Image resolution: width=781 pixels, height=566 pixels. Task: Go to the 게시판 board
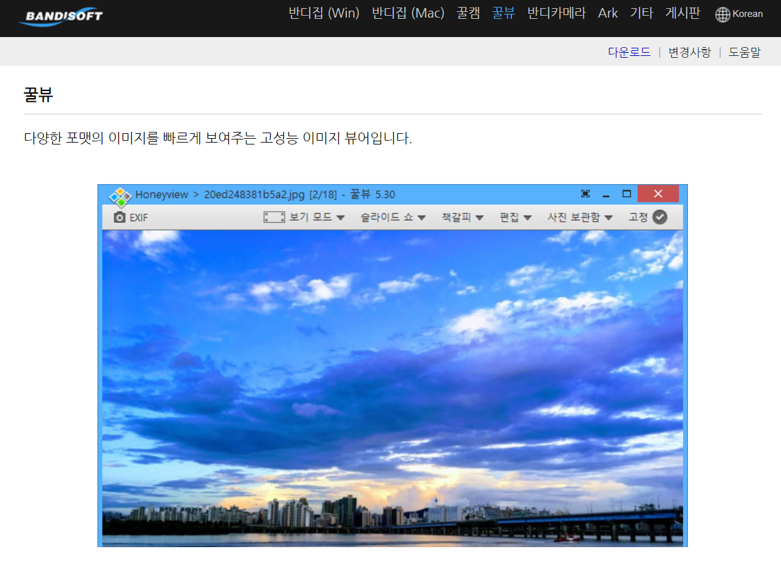pos(683,13)
